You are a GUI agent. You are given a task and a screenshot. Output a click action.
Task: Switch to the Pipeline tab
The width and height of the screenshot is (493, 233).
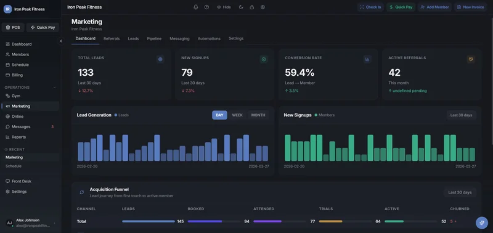pos(154,39)
